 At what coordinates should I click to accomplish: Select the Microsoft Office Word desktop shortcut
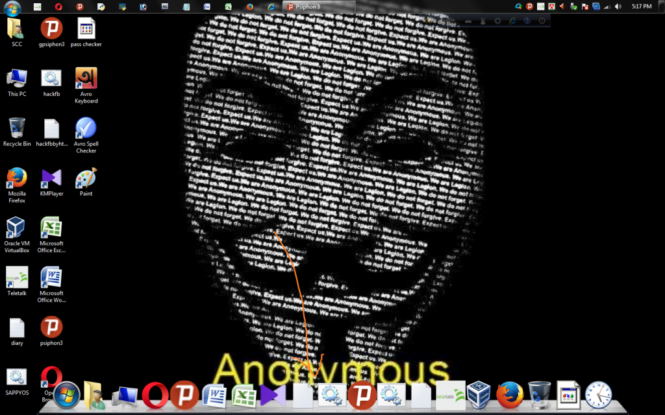tap(51, 285)
